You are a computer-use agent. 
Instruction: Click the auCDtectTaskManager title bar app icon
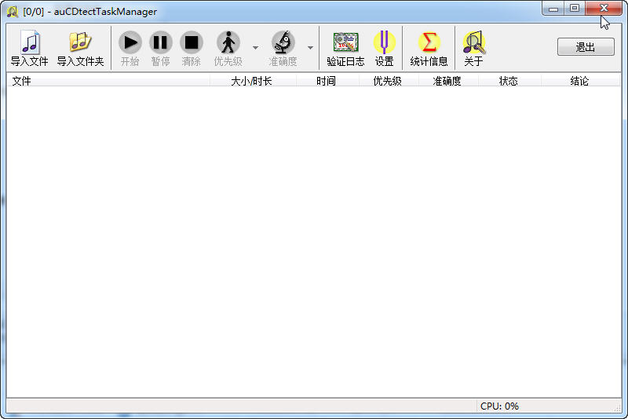(x=13, y=12)
